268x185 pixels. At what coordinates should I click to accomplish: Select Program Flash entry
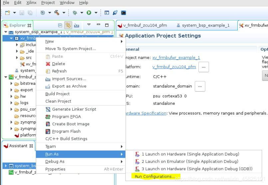81,131
